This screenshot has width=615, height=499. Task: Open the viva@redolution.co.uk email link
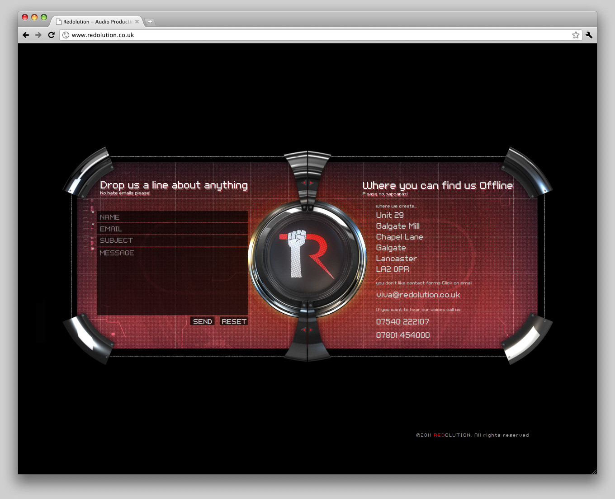(418, 295)
